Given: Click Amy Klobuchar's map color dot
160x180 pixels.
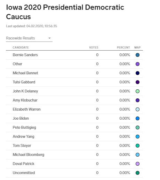Looking at the screenshot, I should coord(137,100).
